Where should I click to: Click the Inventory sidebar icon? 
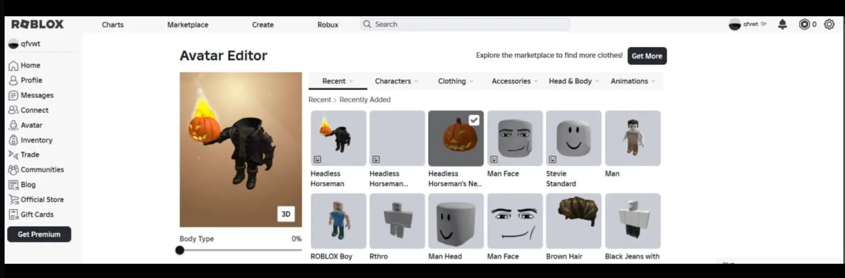coord(13,141)
